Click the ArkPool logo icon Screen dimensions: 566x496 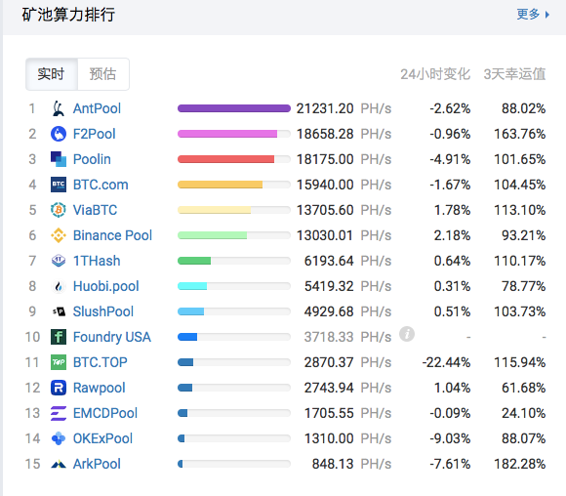[x=59, y=464]
